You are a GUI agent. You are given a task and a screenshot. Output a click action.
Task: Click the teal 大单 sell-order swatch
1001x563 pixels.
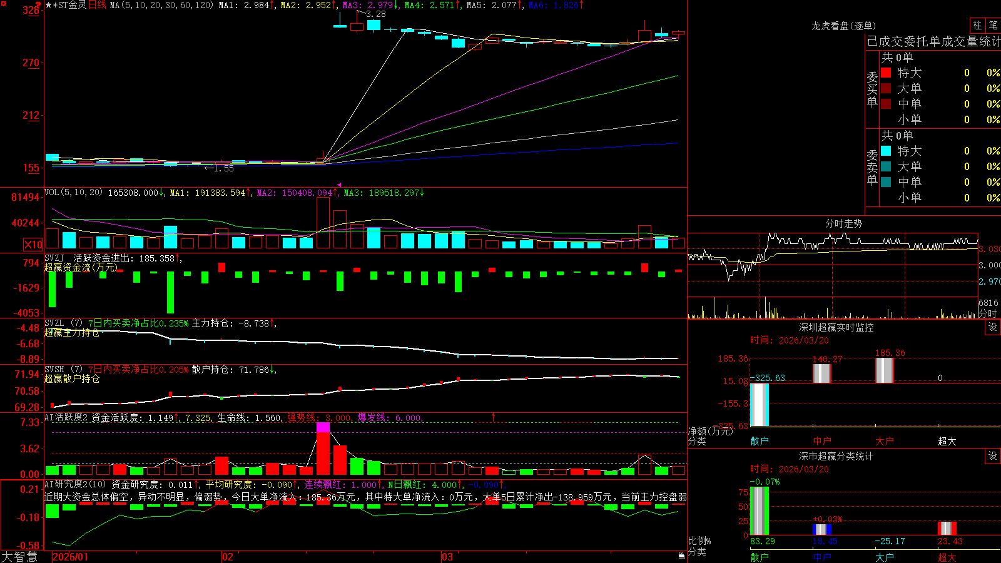(x=886, y=166)
